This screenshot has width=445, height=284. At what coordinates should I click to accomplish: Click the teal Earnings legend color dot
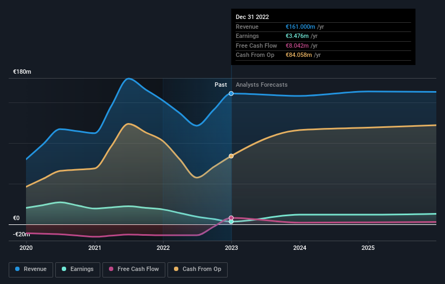(64, 269)
